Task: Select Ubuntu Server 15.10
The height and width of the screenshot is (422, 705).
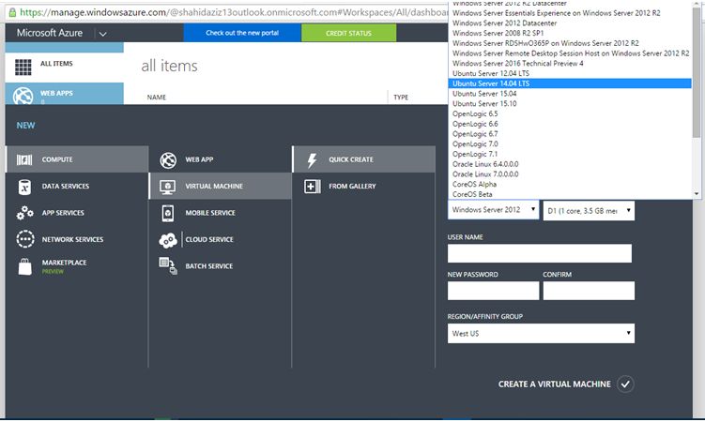Action: tap(570, 104)
